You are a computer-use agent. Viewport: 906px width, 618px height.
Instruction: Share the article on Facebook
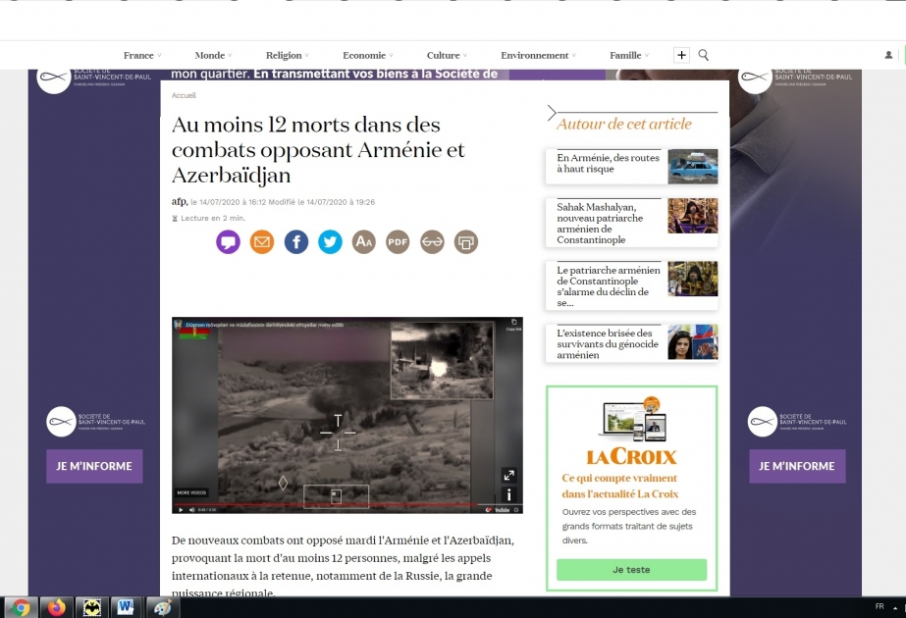[x=295, y=242]
